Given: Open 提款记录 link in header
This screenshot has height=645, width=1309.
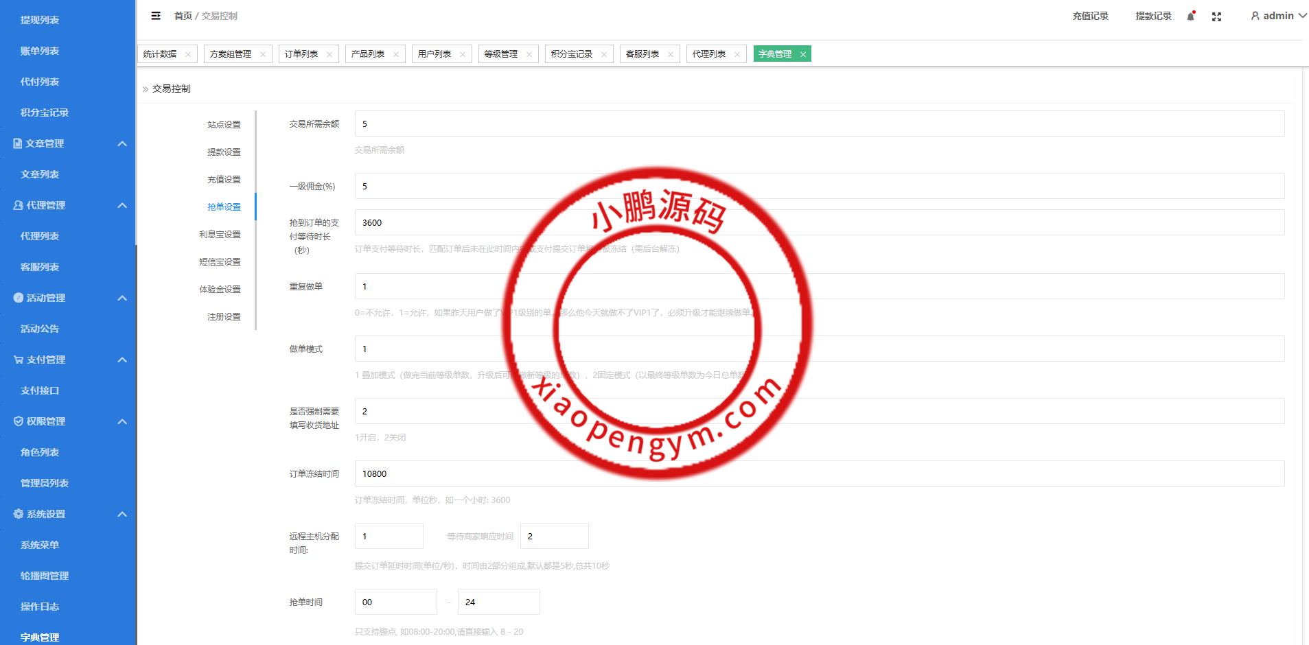Looking at the screenshot, I should coord(1153,16).
